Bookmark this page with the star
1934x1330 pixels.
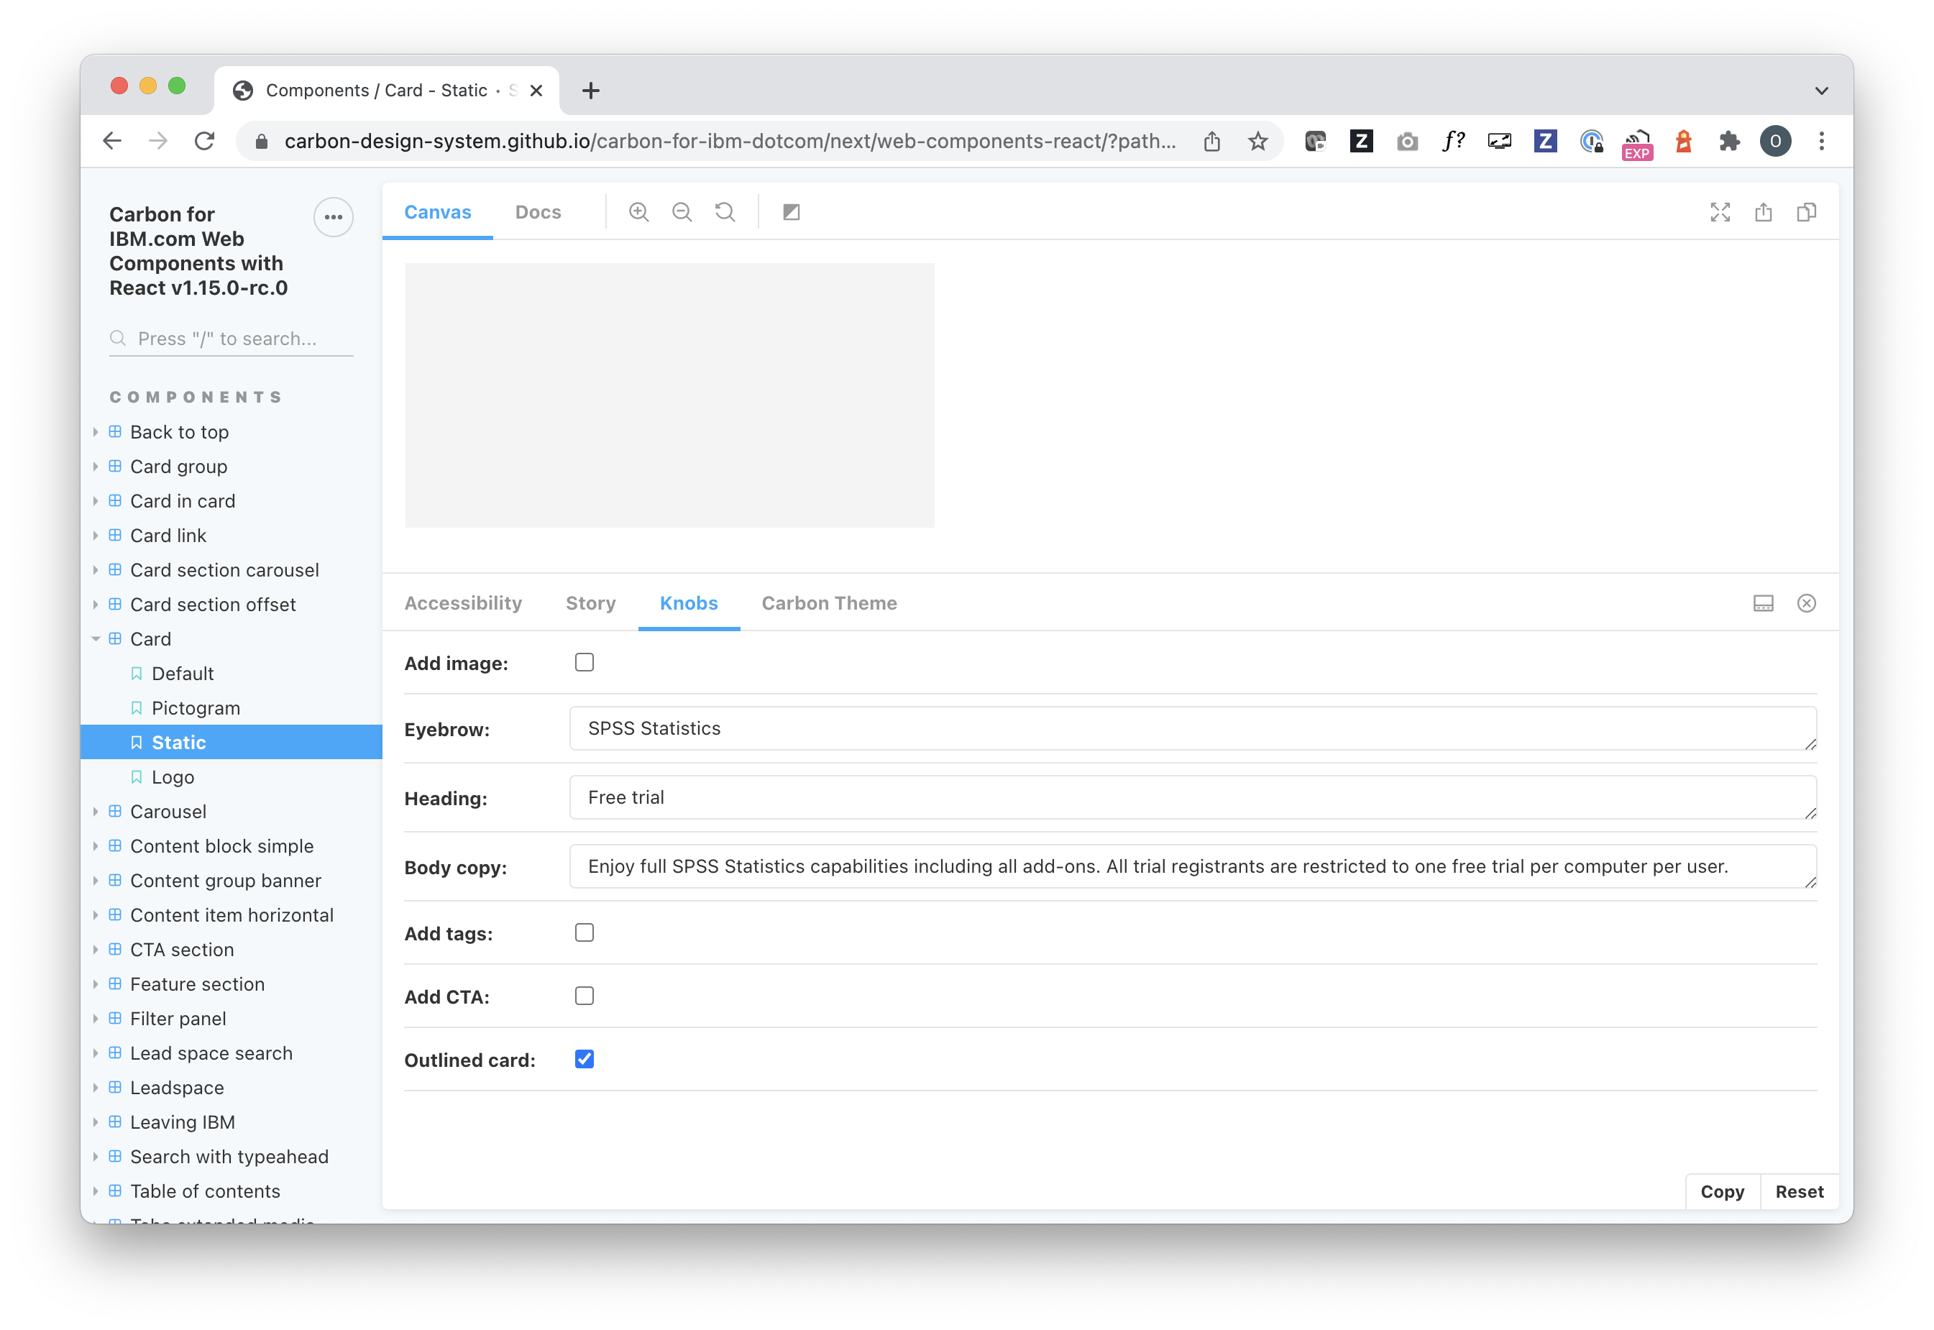pyautogui.click(x=1257, y=141)
